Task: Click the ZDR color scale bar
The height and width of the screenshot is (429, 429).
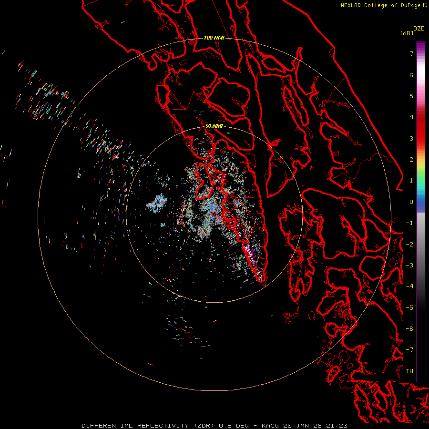Action: point(421,212)
